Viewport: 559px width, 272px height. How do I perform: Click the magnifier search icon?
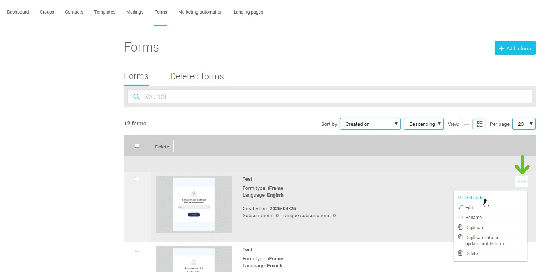point(136,97)
